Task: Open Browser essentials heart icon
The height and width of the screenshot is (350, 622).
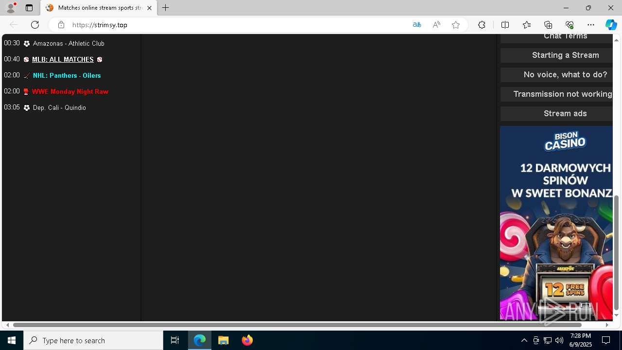Action: [570, 25]
